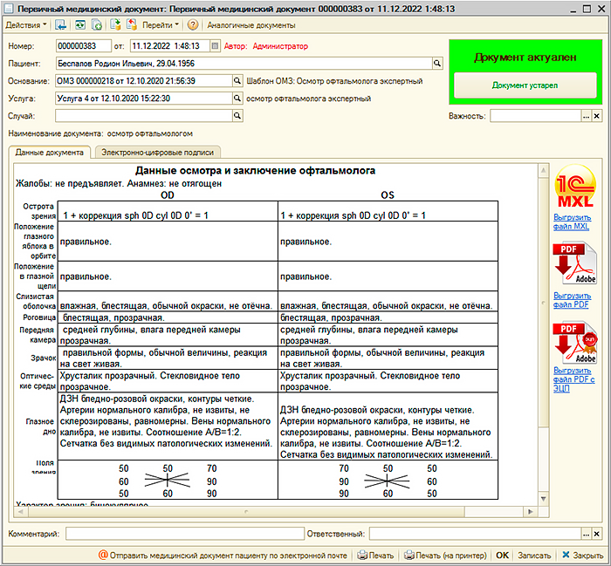
Task: Select the Данные документа tab
Action: 50,152
